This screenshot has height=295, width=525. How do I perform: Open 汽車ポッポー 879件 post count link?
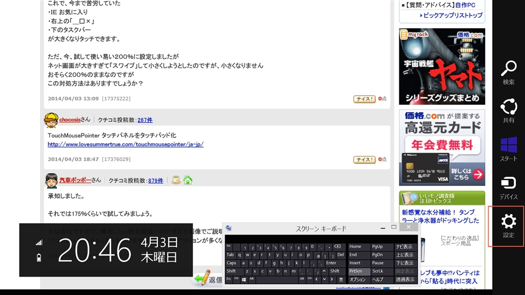click(156, 181)
